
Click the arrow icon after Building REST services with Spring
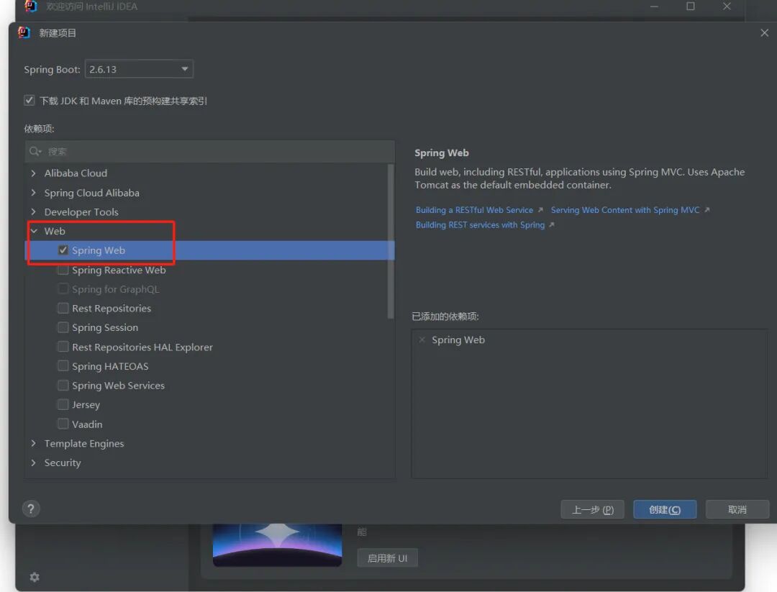(x=552, y=225)
